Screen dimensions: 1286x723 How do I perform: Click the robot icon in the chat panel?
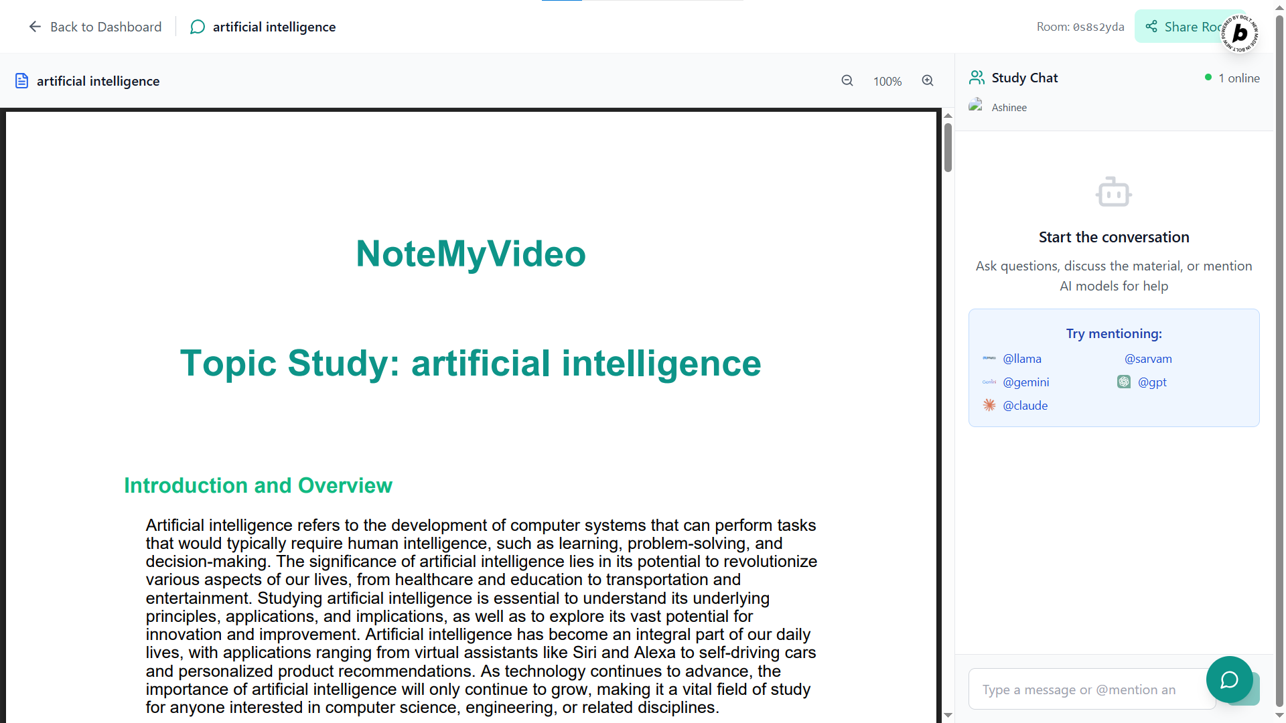click(x=1113, y=193)
